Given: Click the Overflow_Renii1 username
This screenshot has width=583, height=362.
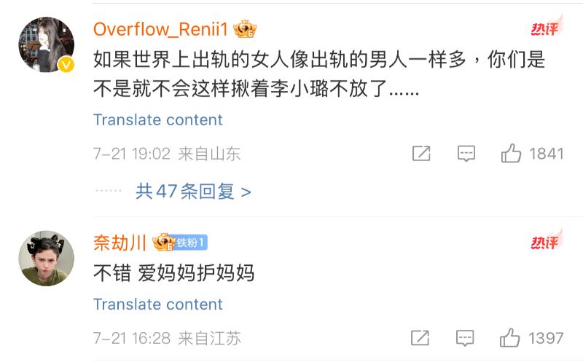Looking at the screenshot, I should tap(161, 29).
